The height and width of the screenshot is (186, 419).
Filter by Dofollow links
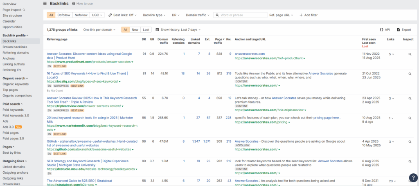tap(64, 15)
